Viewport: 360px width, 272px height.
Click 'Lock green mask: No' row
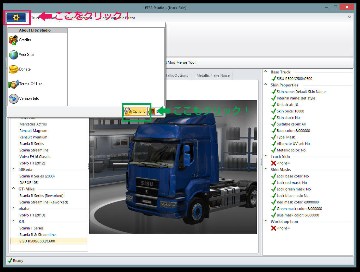pyautogui.click(x=291, y=189)
